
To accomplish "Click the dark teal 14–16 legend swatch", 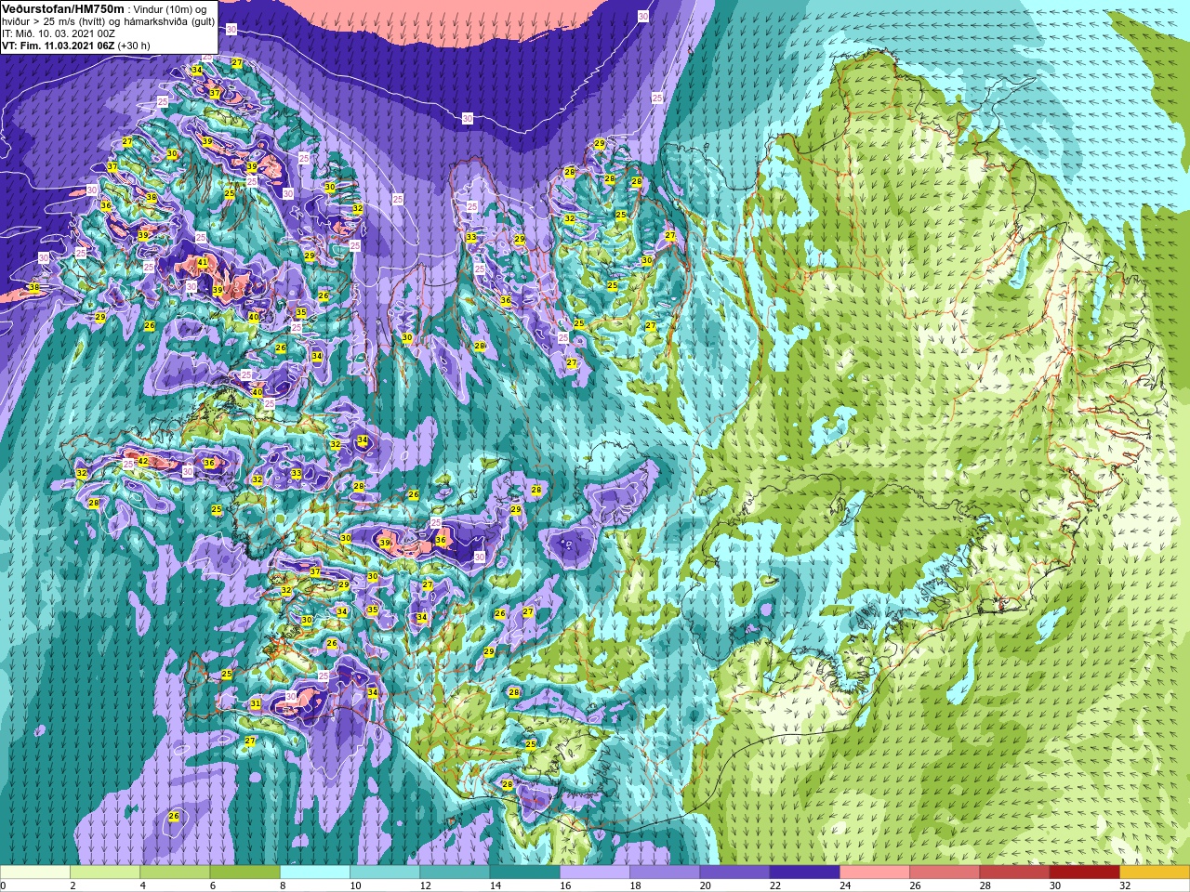I will point(524,872).
